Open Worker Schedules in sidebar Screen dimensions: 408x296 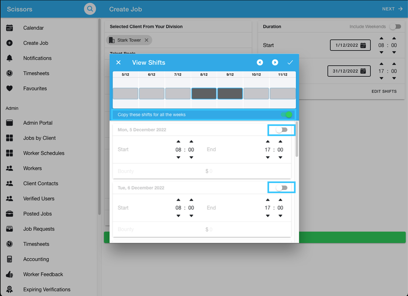43,153
